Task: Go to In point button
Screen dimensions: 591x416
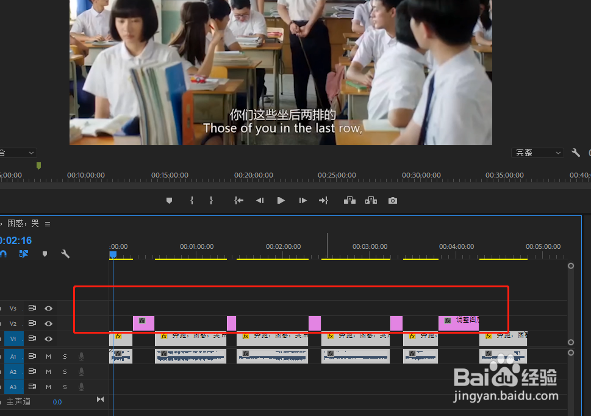Action: 238,201
